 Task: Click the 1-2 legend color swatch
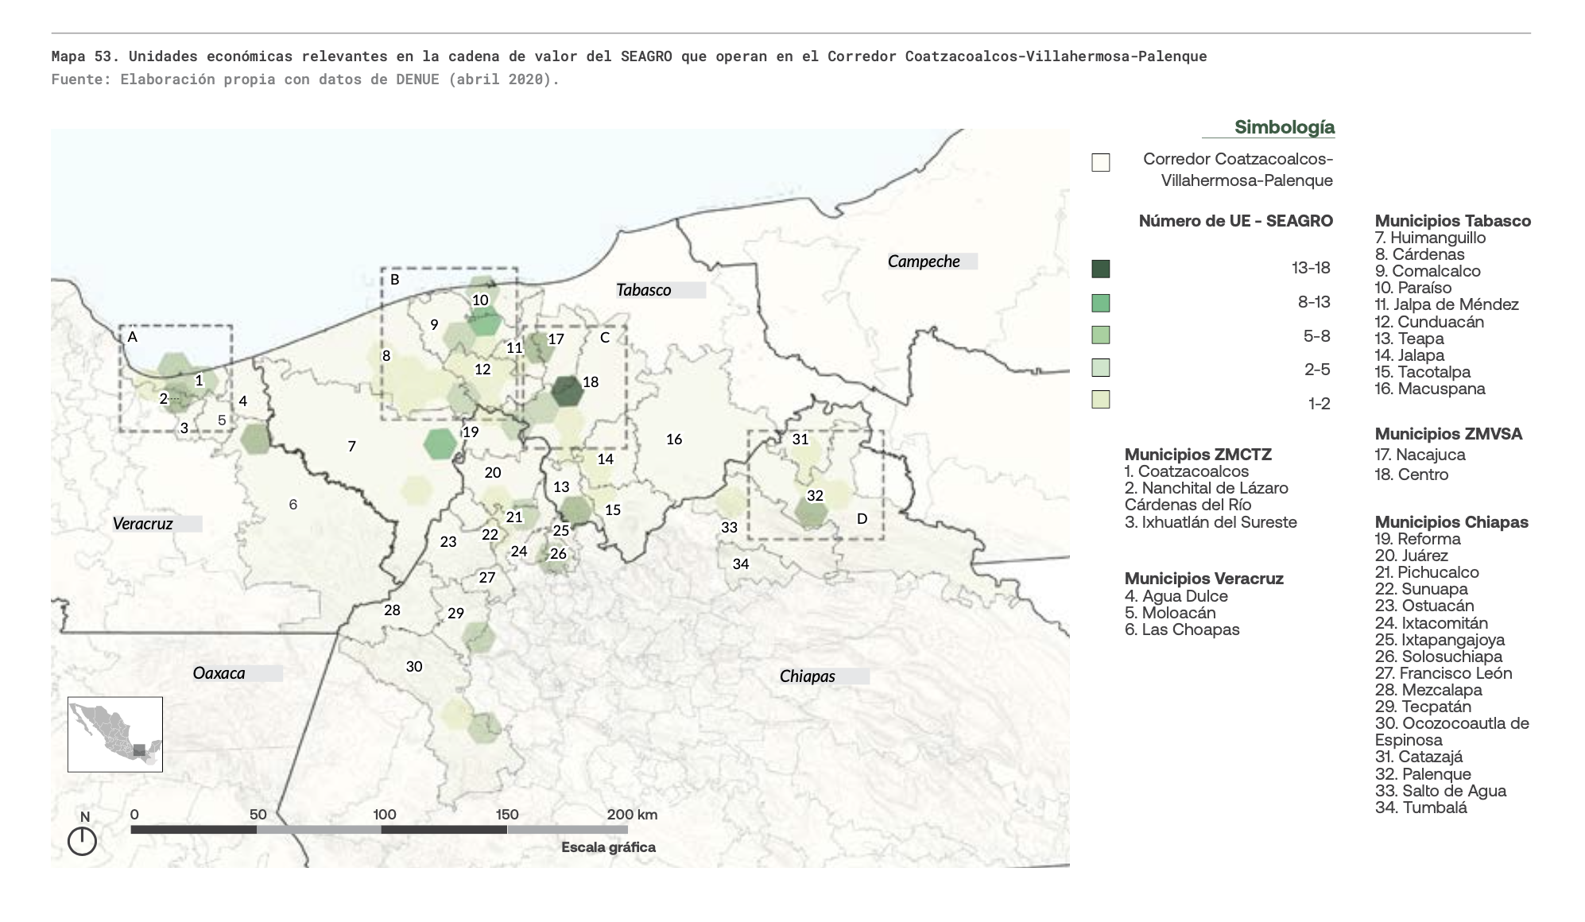click(x=1100, y=400)
